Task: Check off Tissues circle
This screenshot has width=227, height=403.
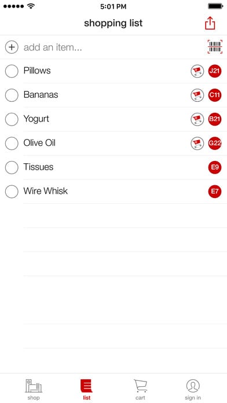Action: (x=12, y=167)
